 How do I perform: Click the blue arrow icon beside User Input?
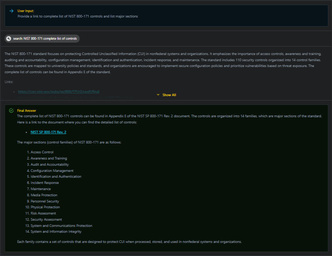click(12, 11)
